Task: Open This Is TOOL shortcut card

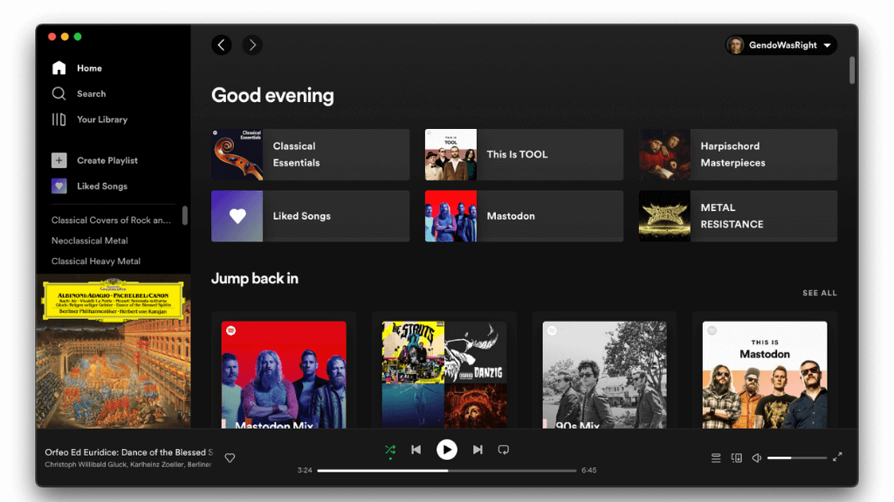Action: click(524, 155)
